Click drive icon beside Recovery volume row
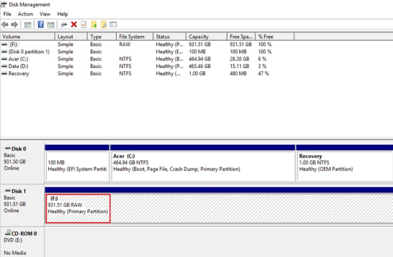393x257 pixels. [x=4, y=74]
